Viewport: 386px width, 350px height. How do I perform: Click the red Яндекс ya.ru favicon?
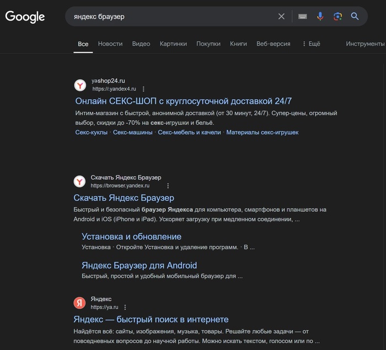[80, 303]
